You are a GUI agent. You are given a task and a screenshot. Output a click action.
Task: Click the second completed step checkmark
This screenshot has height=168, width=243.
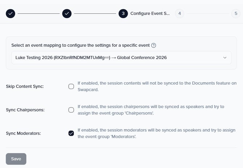tap(67, 13)
